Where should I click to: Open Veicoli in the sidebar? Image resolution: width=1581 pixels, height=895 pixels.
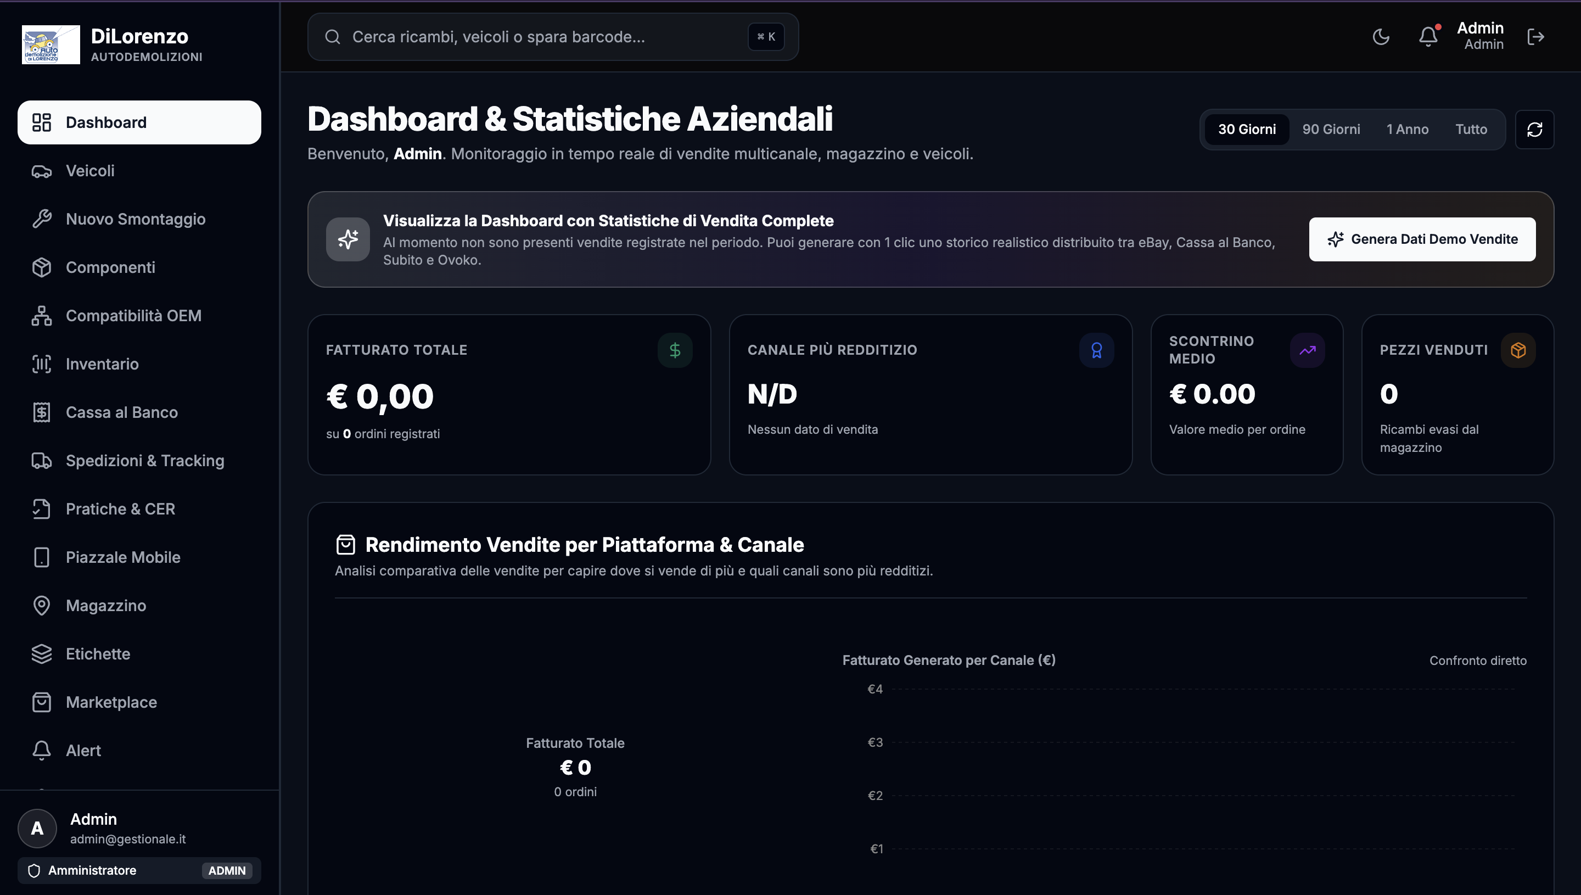click(x=139, y=171)
